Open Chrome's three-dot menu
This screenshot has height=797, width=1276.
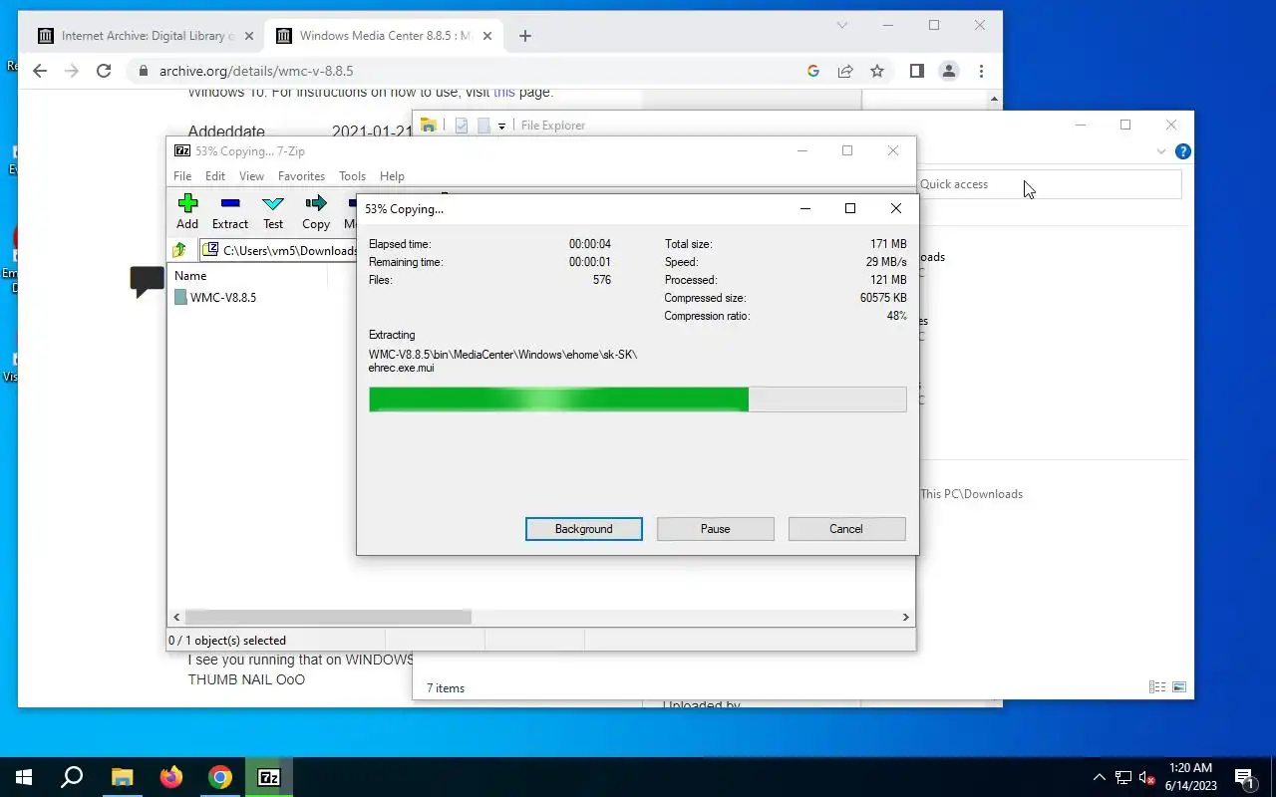pyautogui.click(x=982, y=71)
